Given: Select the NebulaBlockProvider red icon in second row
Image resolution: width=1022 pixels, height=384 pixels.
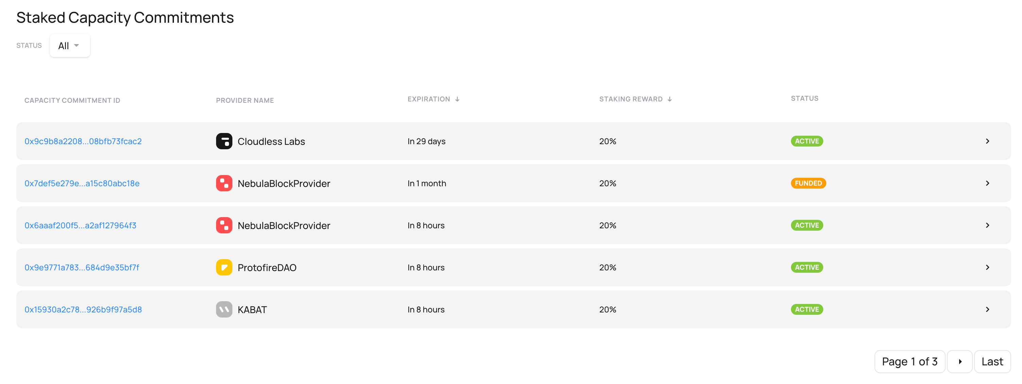Looking at the screenshot, I should coord(224,183).
